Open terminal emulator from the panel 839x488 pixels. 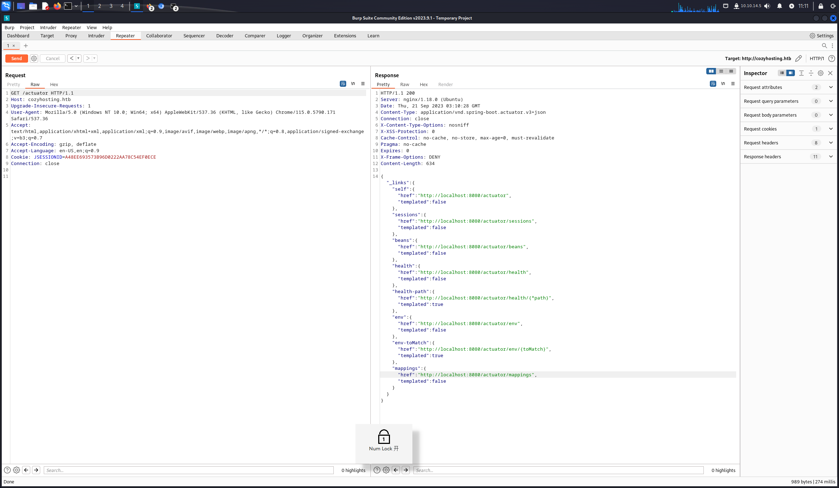68,6
